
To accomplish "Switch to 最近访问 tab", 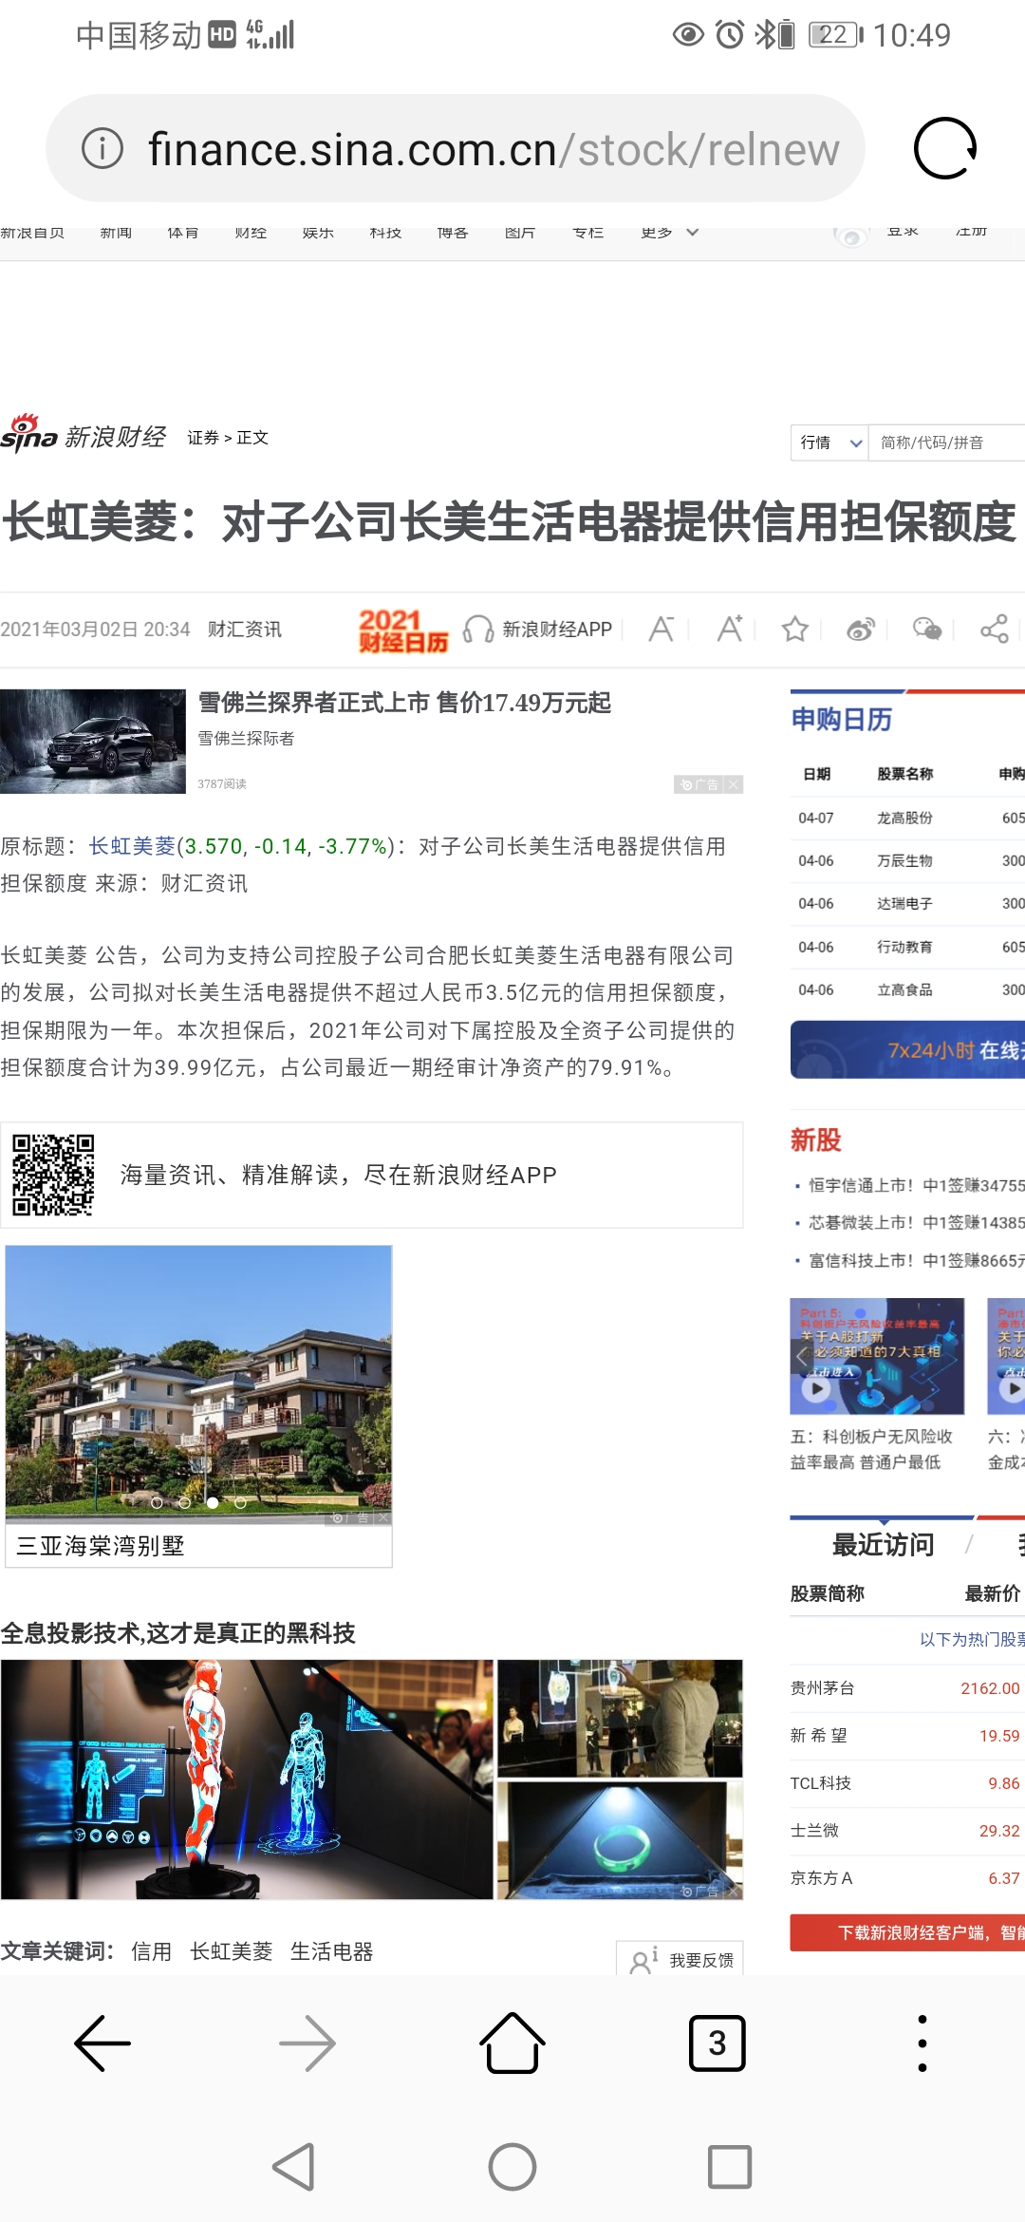I will 883,1545.
